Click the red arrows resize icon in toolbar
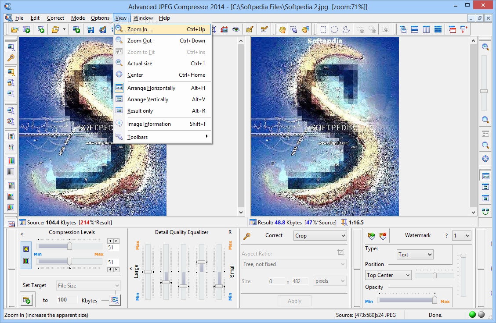This screenshot has height=323, width=496. [x=224, y=30]
